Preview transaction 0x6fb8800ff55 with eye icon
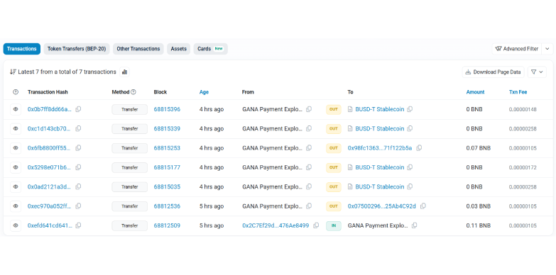Viewport: 556px width, 275px height. pos(16,148)
